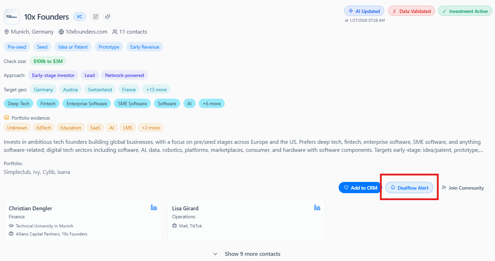Select the Germany geo tag
Screen dimensions: 495x261
tap(43, 90)
